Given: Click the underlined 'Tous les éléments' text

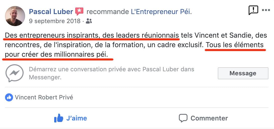Looking at the screenshot, I should pyautogui.click(x=235, y=45).
